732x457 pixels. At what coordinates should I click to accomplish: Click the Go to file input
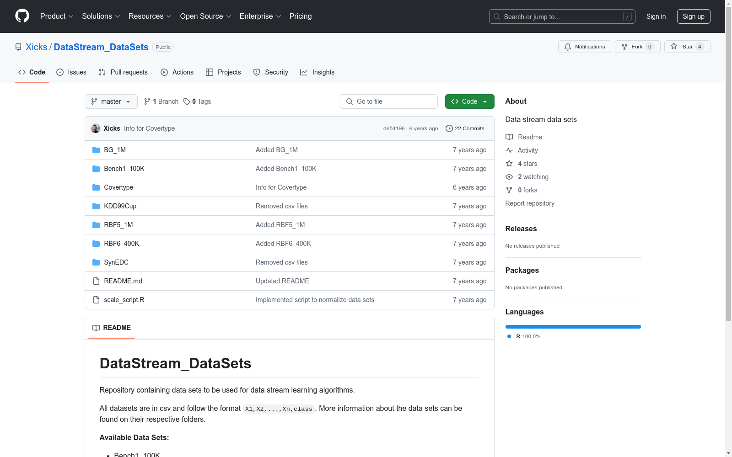pos(389,101)
